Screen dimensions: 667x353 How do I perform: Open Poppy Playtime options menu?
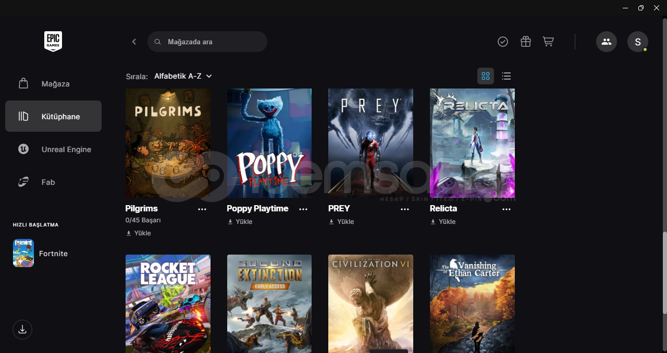tap(303, 209)
